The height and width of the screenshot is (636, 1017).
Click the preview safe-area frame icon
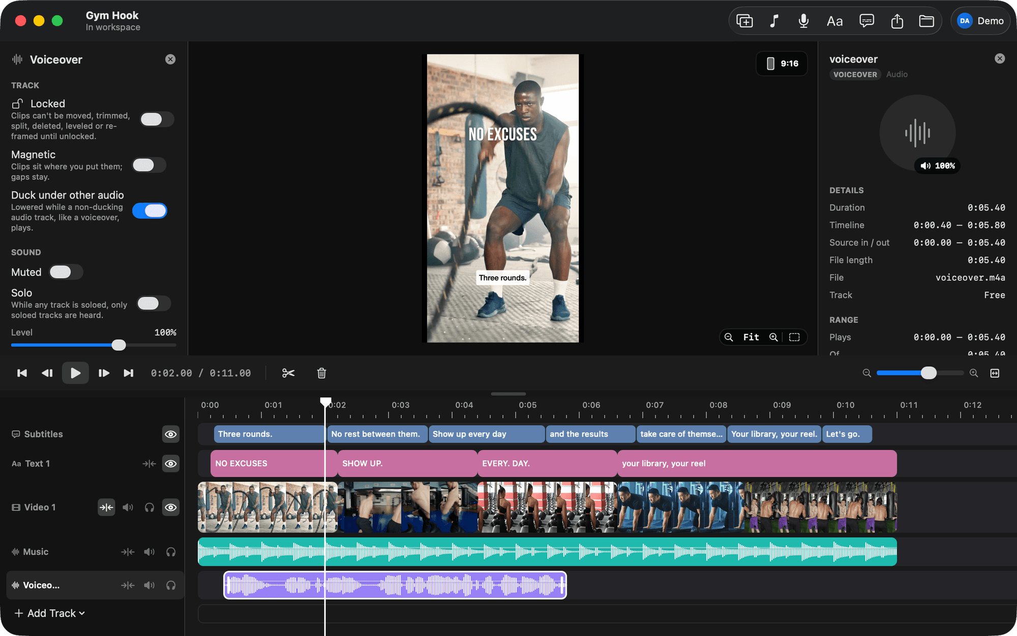[x=794, y=337]
